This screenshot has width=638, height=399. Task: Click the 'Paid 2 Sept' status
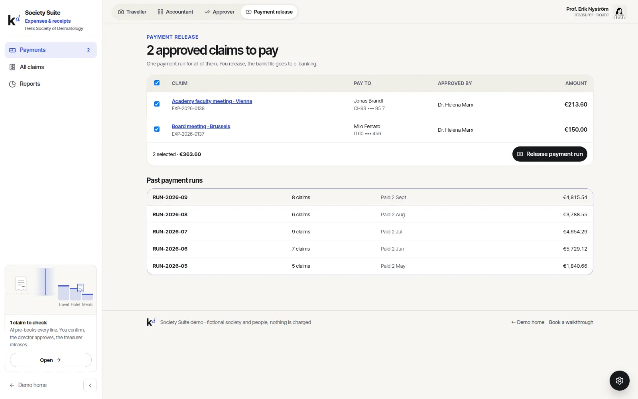click(393, 198)
